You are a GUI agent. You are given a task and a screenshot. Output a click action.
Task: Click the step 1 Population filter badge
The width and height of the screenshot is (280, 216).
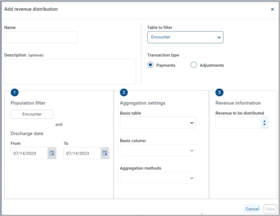click(15, 92)
